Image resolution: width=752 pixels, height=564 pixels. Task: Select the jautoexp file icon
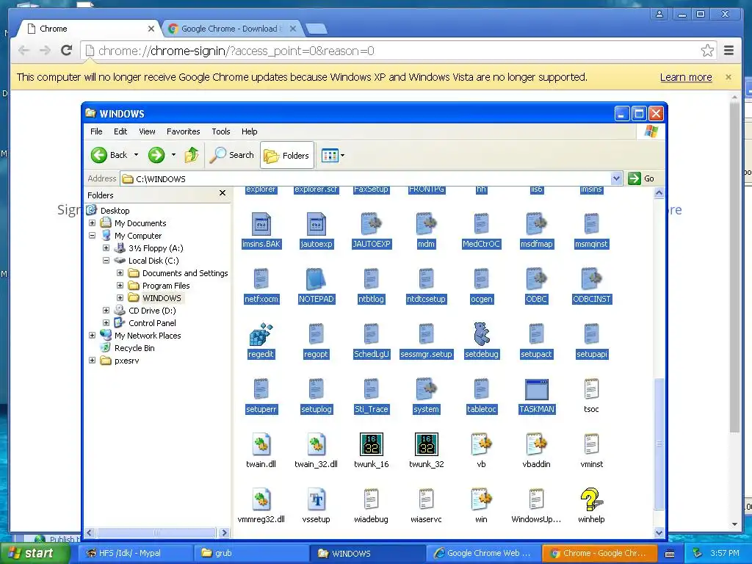tap(316, 224)
